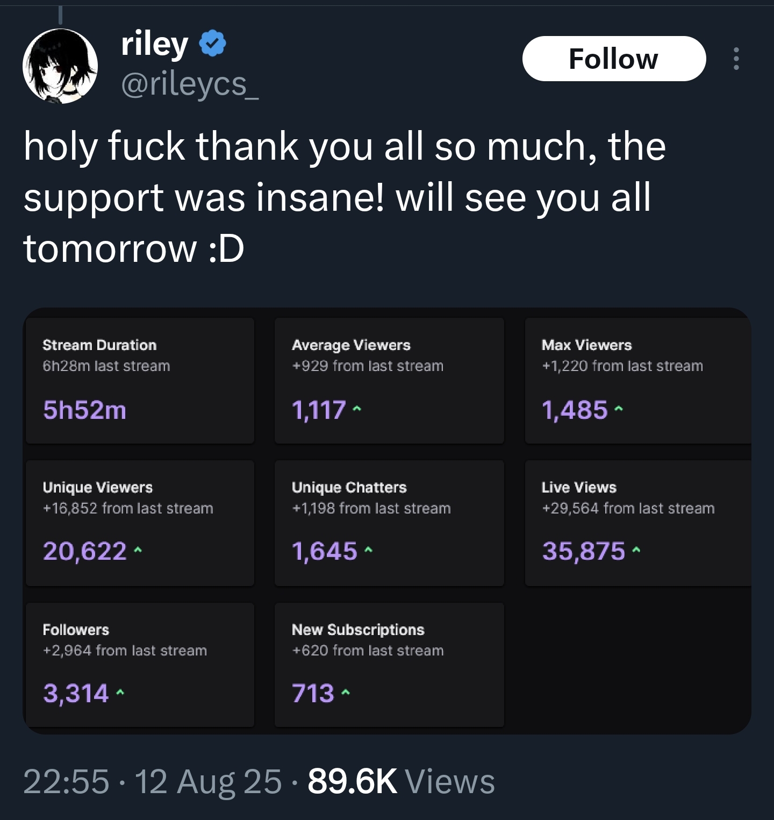774x820 pixels.
Task: Click the Stream Duration 5h52m card
Action: pos(140,381)
